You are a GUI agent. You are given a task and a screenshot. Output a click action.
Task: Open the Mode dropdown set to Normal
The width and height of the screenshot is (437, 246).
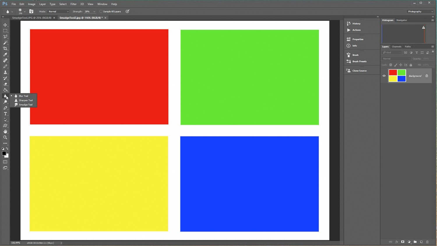tap(58, 11)
